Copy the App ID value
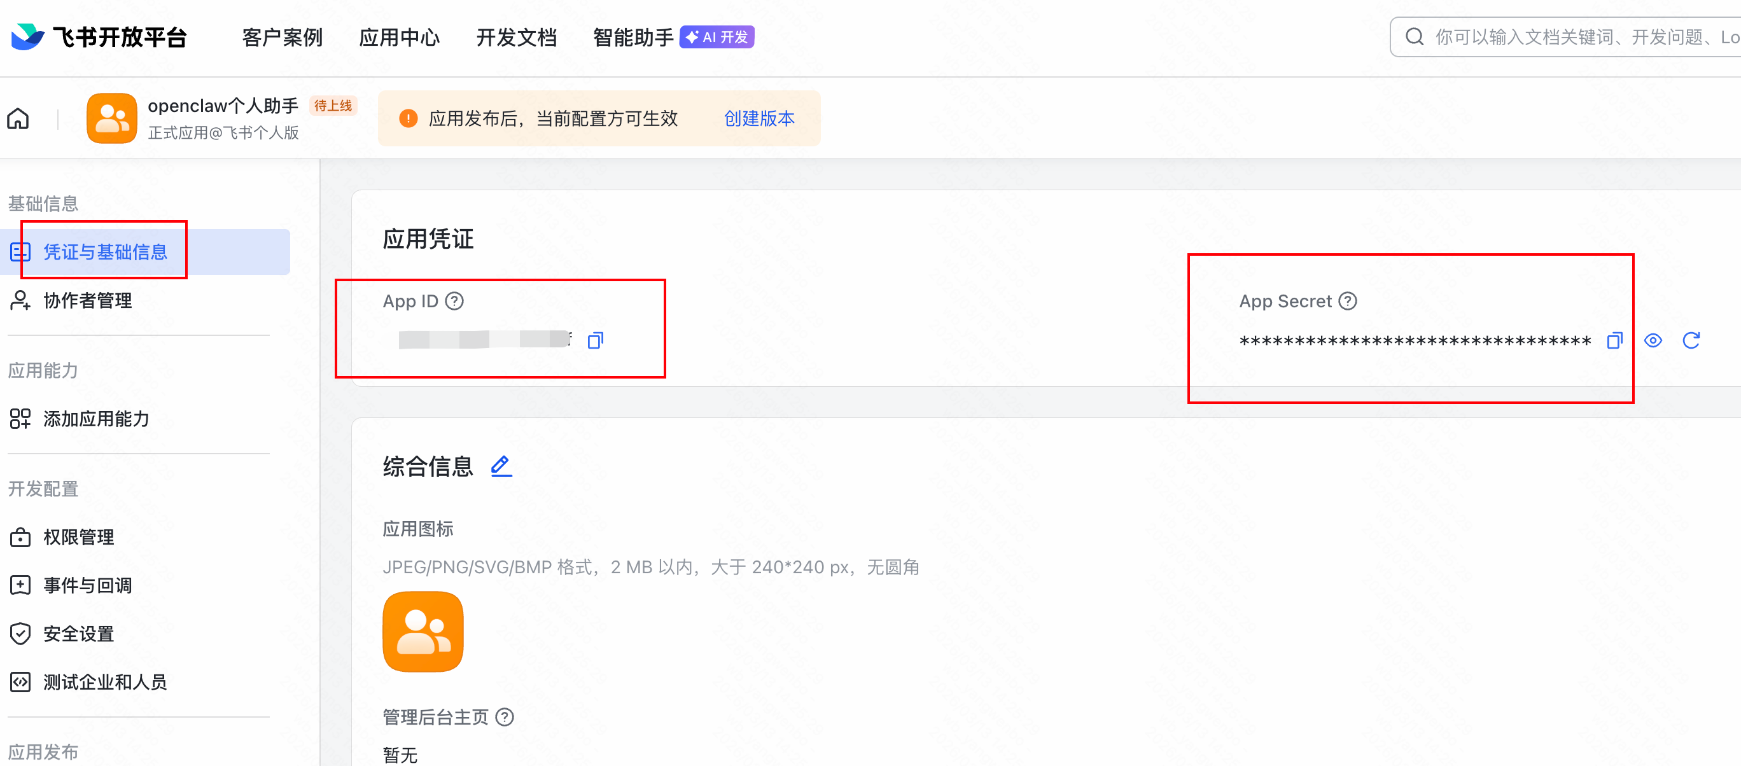The image size is (1741, 766). pos(595,340)
